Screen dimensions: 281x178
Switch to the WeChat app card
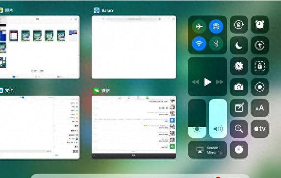(x=134, y=127)
